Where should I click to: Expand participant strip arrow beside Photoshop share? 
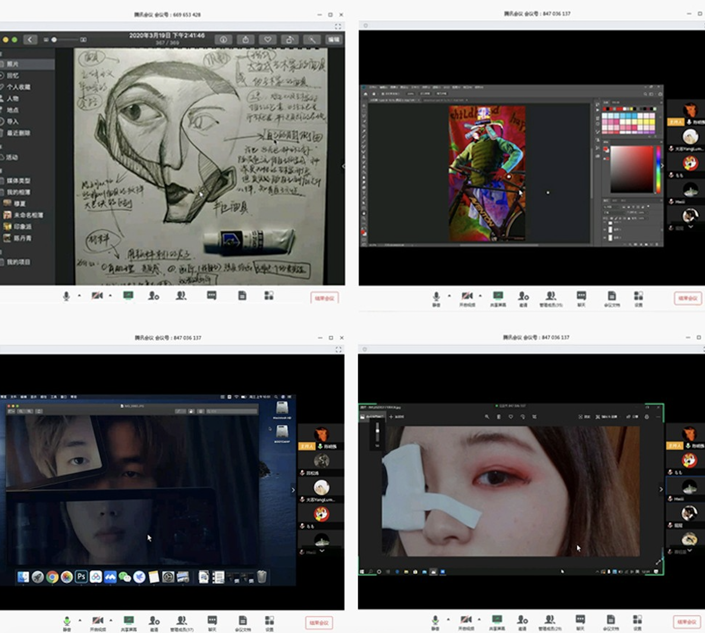coord(662,166)
